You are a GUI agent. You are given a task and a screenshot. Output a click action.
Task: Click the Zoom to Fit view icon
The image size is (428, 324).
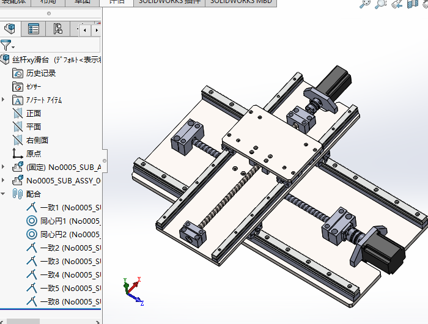click(365, 4)
